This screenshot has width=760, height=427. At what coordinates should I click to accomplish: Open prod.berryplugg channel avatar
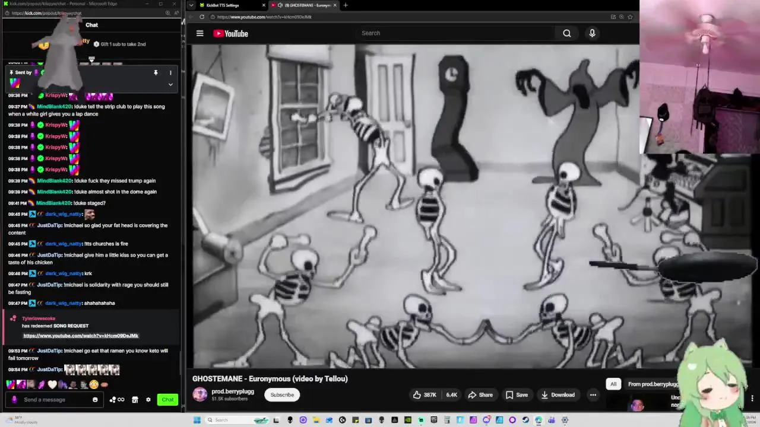(200, 394)
